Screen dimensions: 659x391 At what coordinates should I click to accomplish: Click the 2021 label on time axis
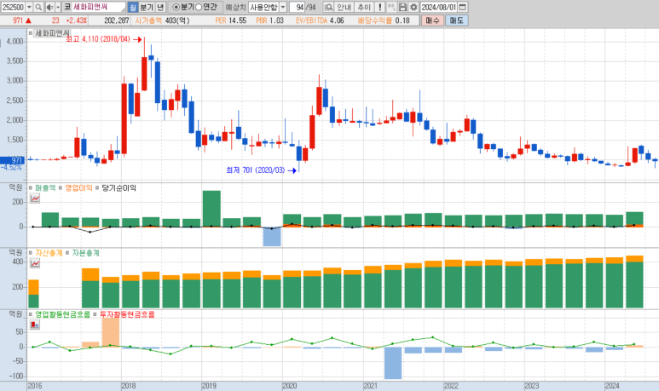pos(370,386)
